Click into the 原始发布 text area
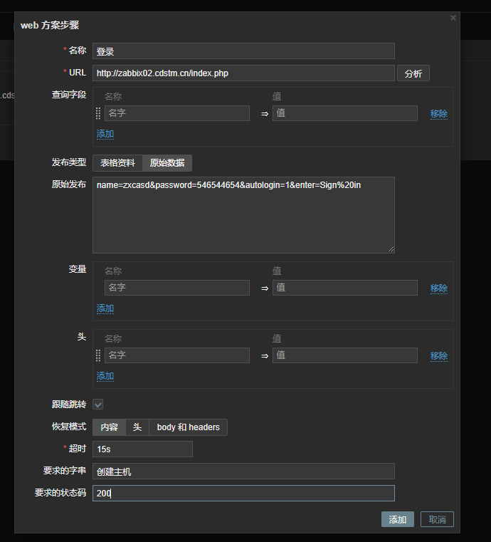The height and width of the screenshot is (542, 491). click(x=243, y=215)
